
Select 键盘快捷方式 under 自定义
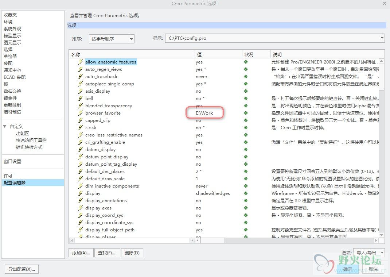pyautogui.click(x=30, y=147)
